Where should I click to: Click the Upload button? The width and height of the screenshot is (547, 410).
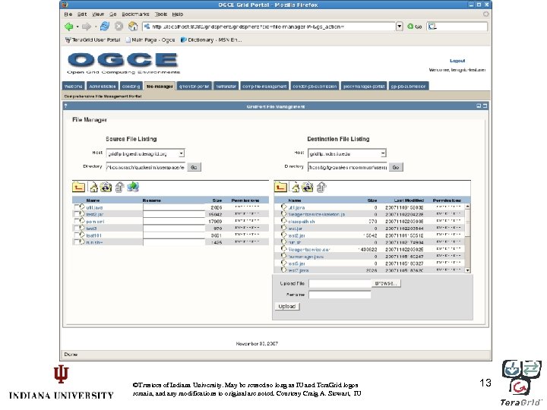287,307
